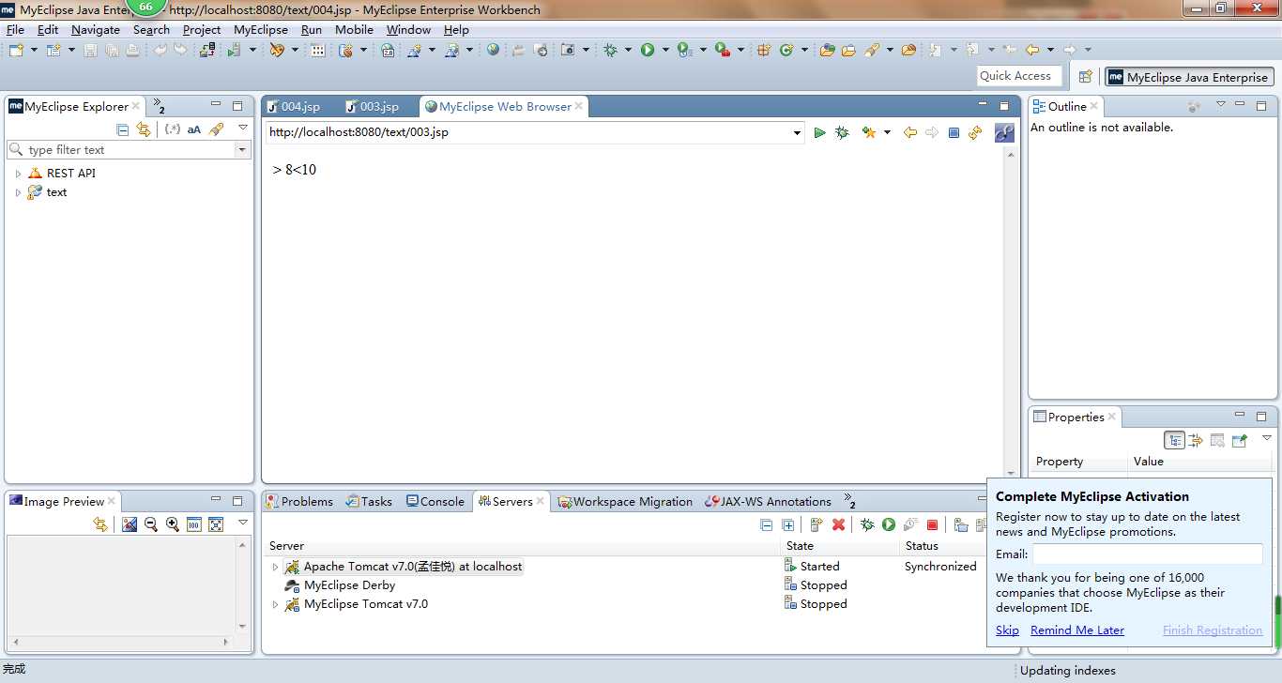Viewport: 1282px width, 683px height.
Task: Start server in debug mode in Servers view
Action: point(867,525)
